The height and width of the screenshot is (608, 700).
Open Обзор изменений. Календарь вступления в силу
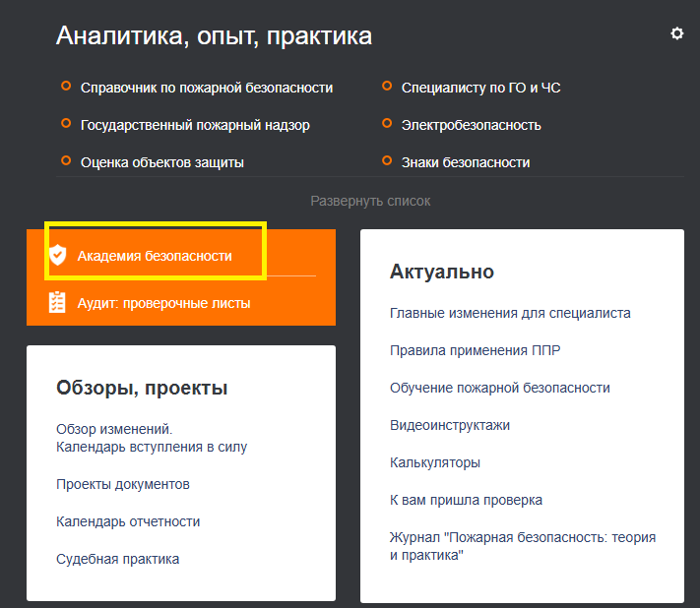[152, 438]
